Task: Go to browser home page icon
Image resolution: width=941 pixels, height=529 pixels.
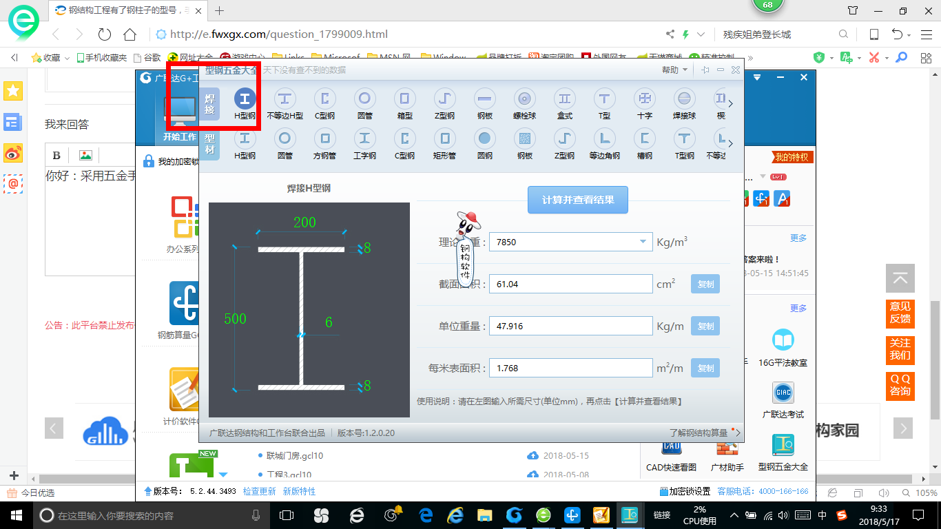Action: point(130,34)
